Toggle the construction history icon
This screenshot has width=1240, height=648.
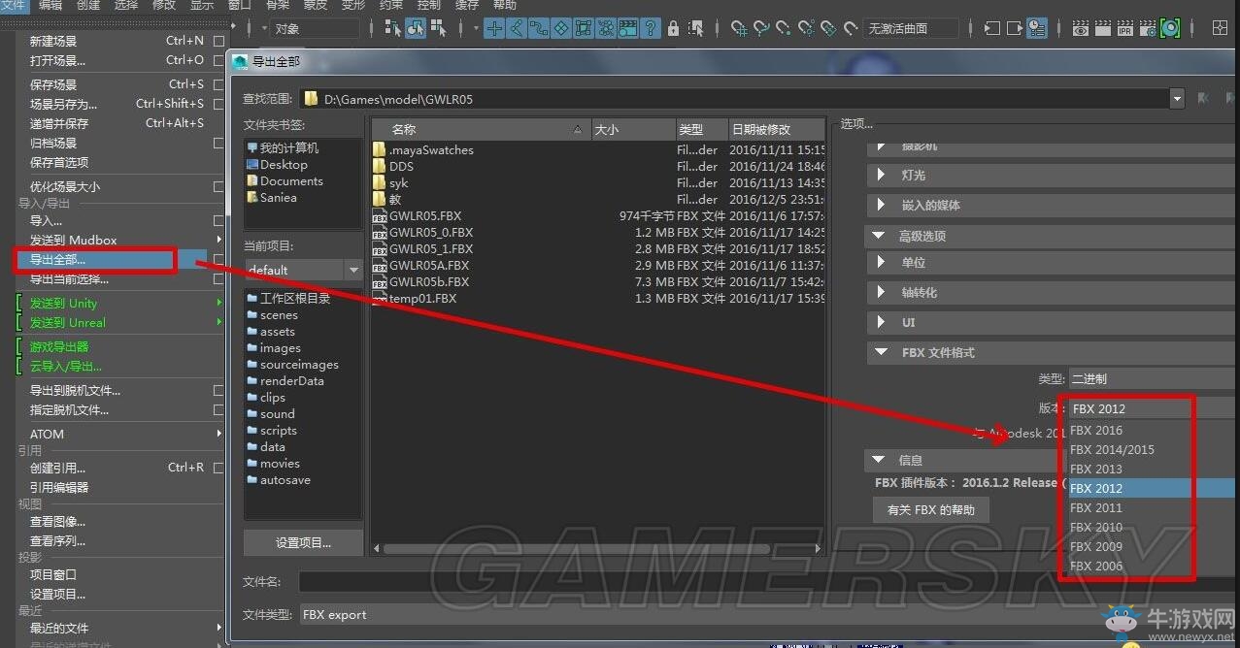[x=1037, y=28]
